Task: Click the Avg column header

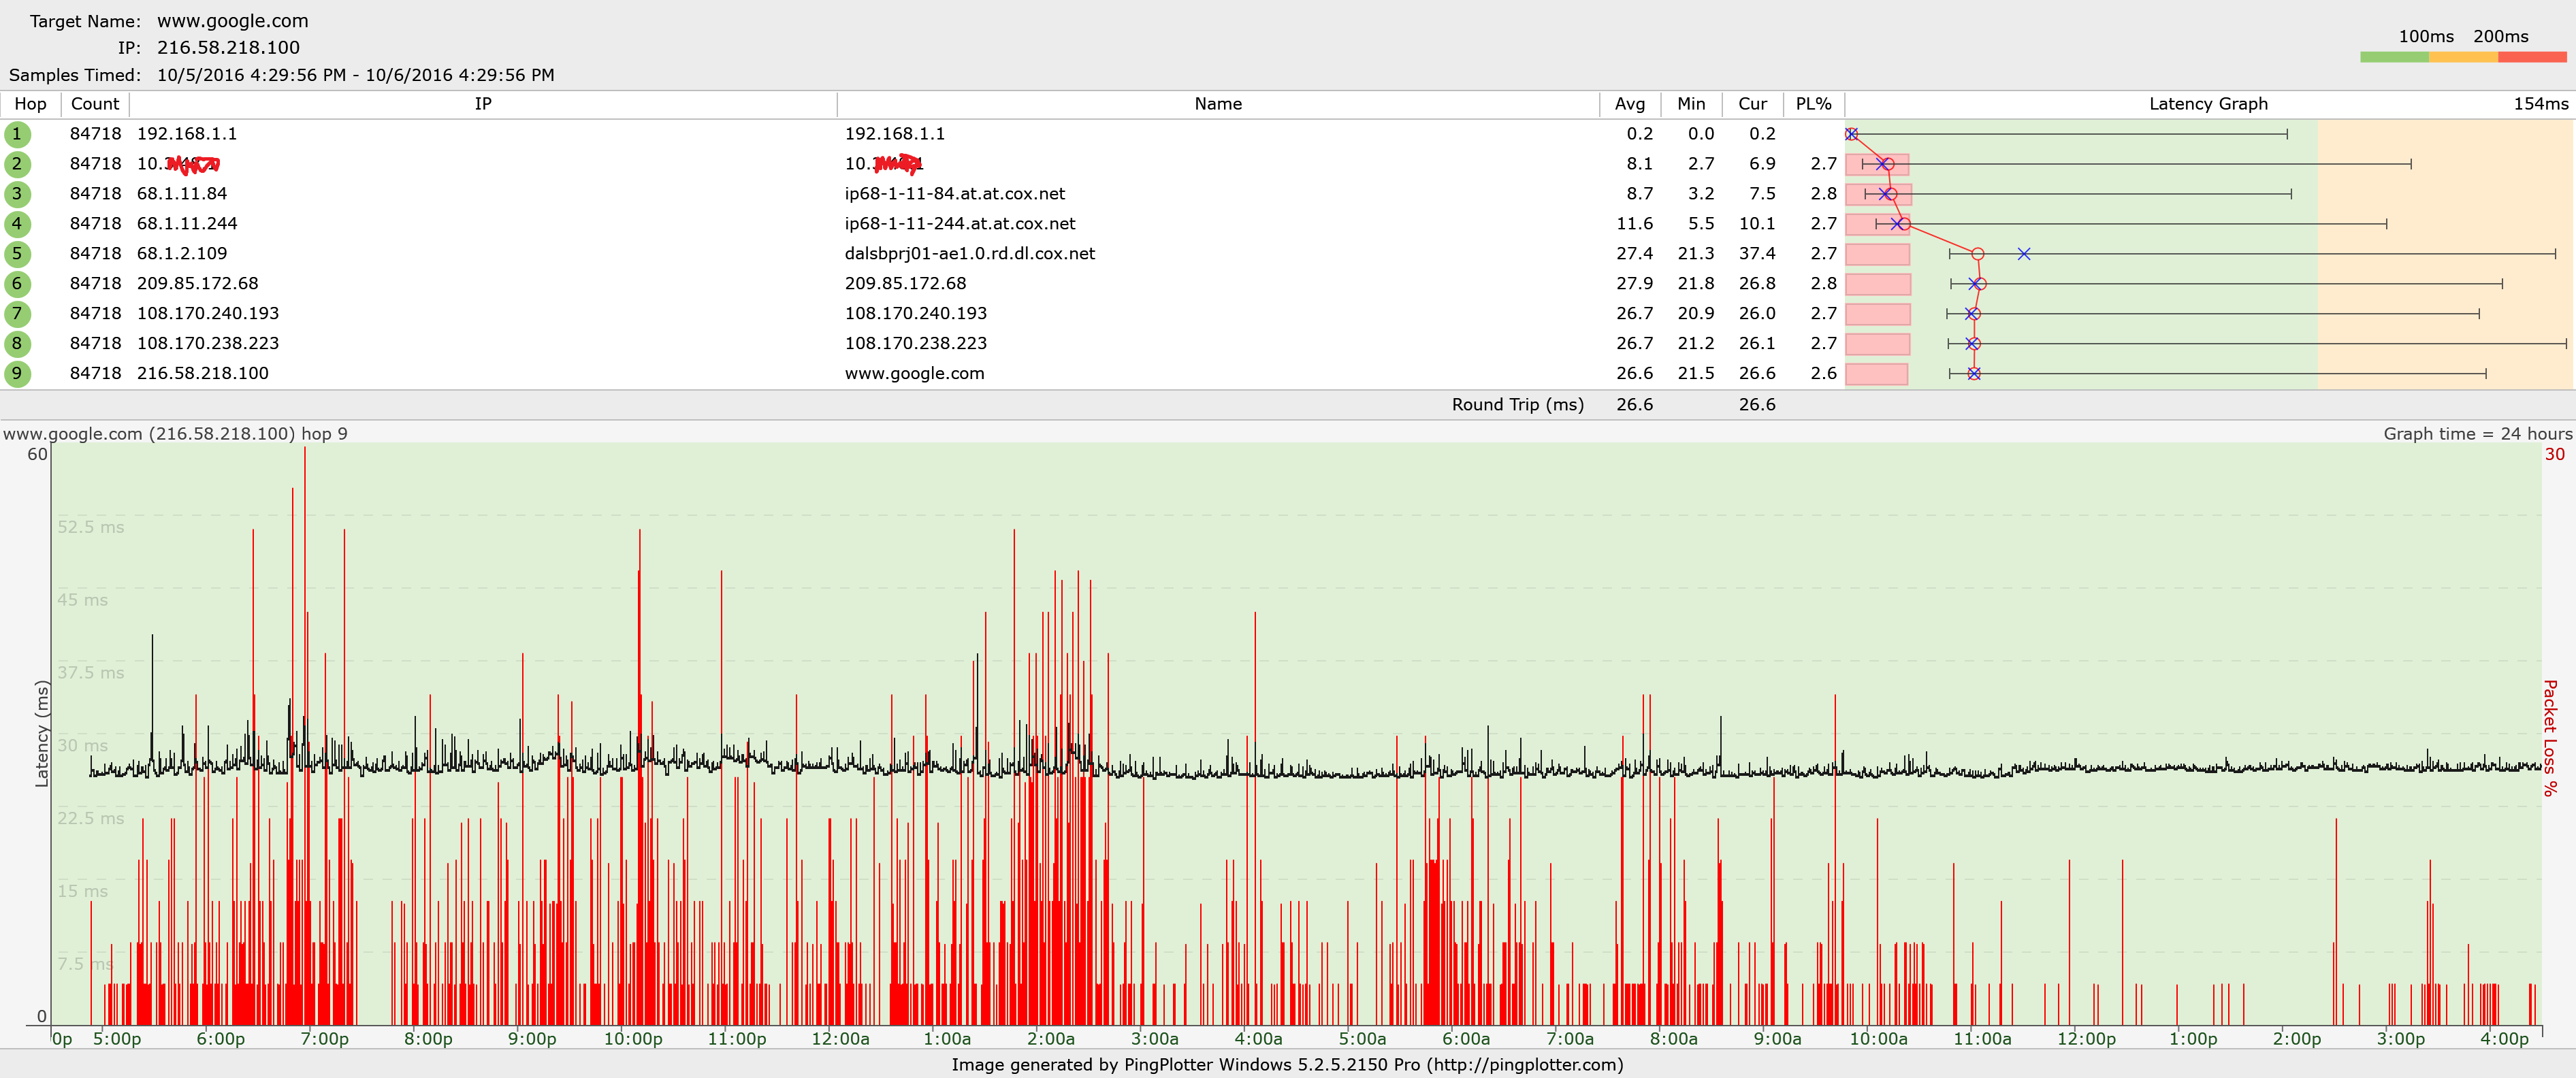Action: (1630, 104)
